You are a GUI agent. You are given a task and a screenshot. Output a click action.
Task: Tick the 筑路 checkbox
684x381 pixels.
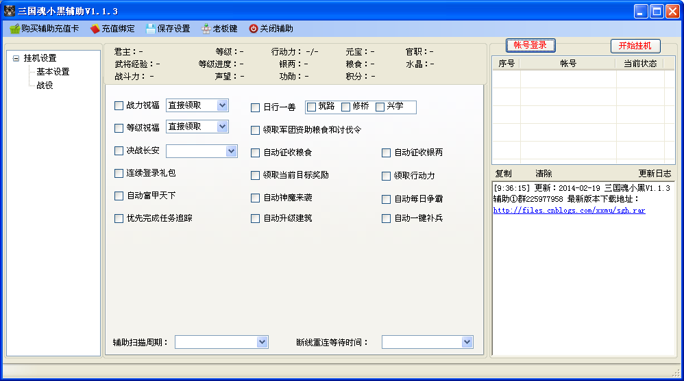311,107
